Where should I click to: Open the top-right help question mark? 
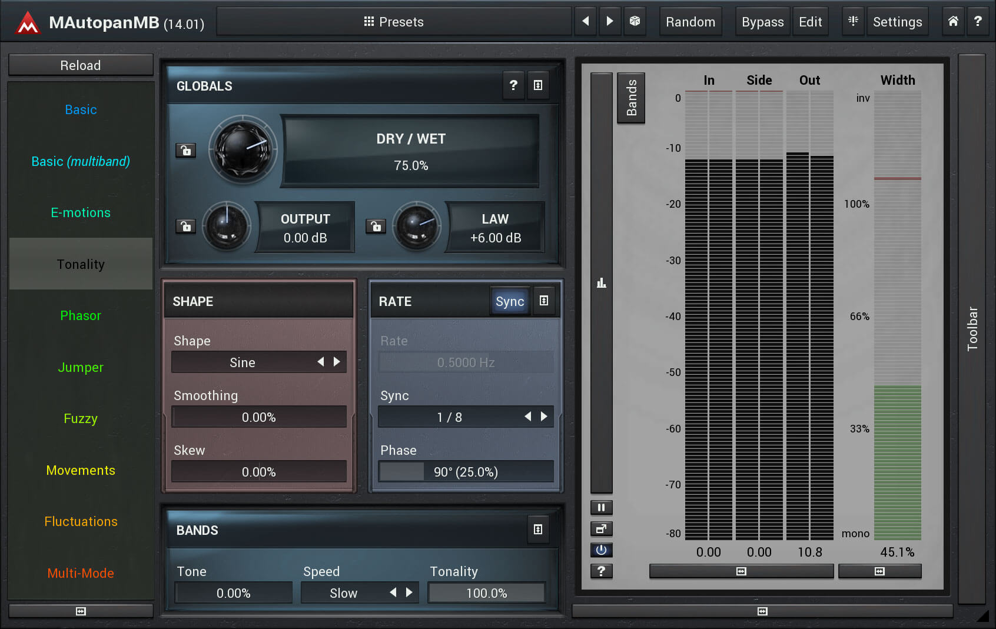coord(978,21)
